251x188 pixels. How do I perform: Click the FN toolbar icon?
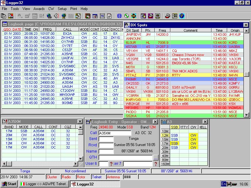tap(102, 16)
